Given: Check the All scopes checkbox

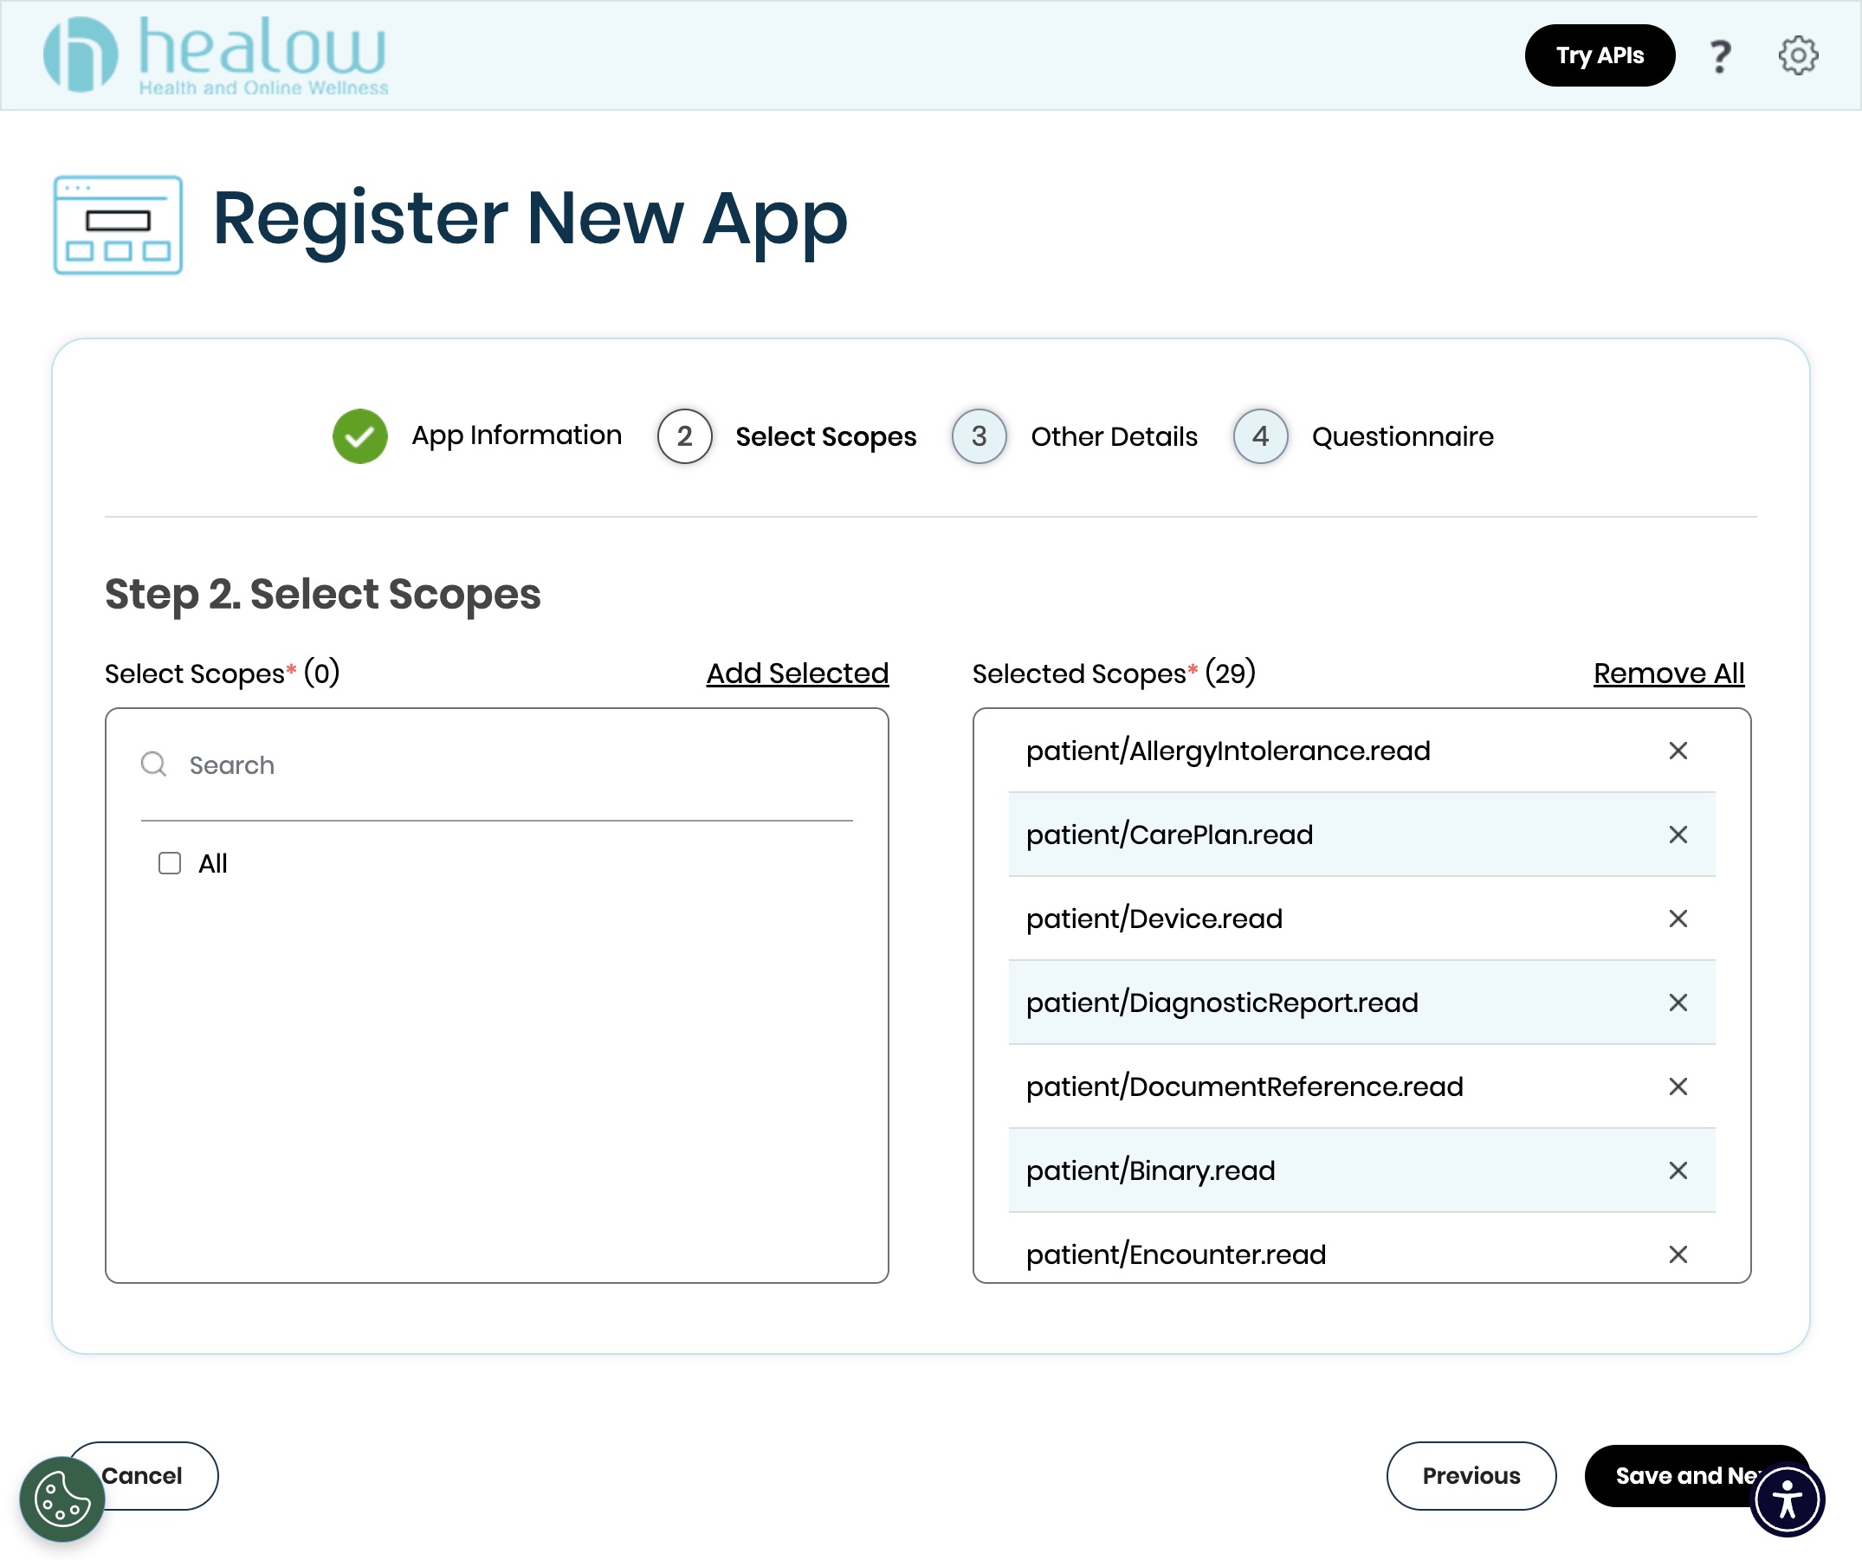Looking at the screenshot, I should (170, 863).
